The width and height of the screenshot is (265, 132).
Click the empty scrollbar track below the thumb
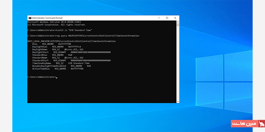(x=178, y=66)
